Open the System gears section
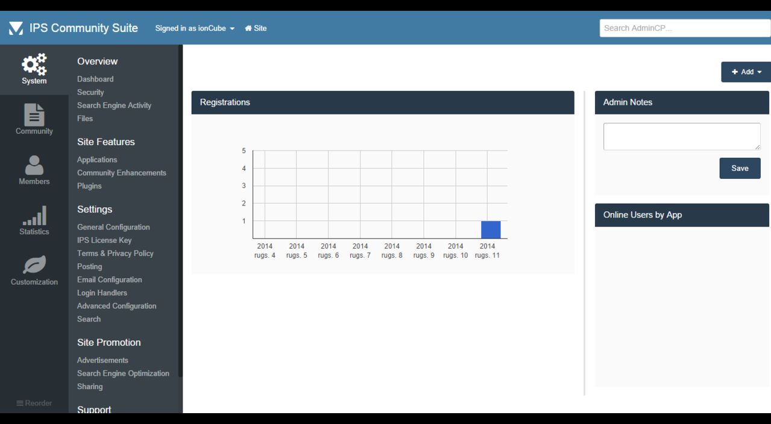Screen dimensions: 771x424 [34, 69]
